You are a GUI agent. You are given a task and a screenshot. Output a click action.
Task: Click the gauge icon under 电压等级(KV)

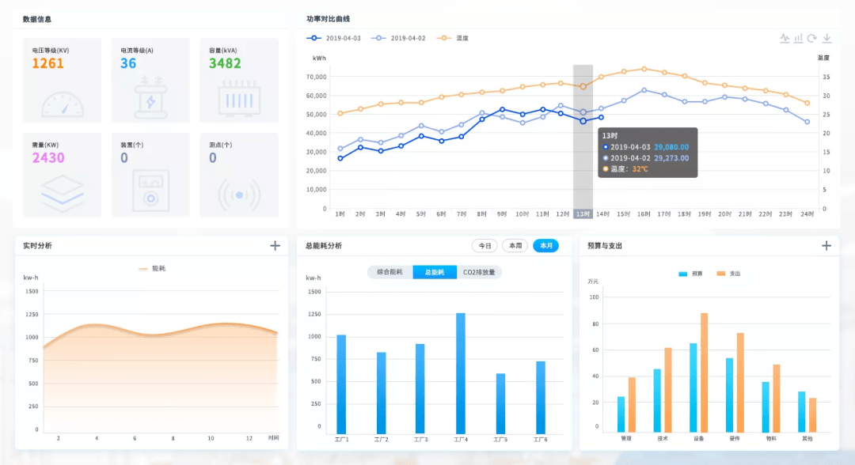(x=63, y=104)
